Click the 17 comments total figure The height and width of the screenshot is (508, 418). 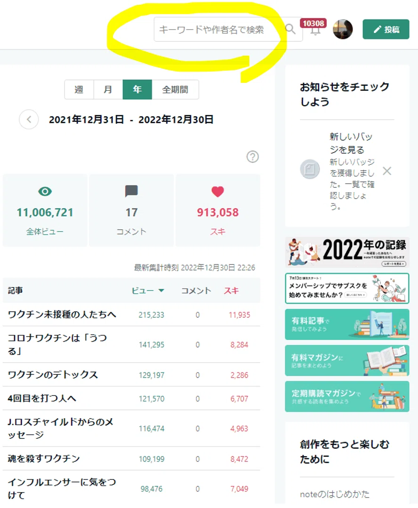coord(131,212)
